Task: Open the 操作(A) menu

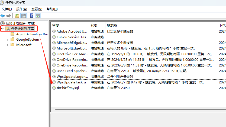Action: tap(22, 9)
